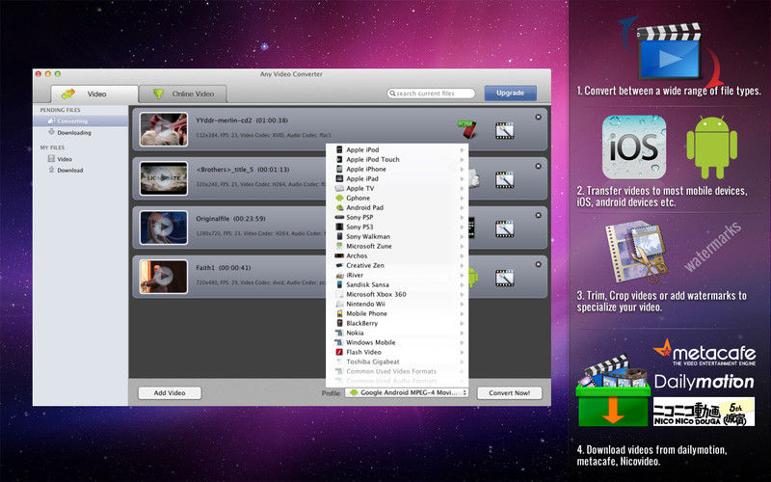The image size is (771, 482).
Task: Choose Flash Video from the profile menu
Action: coord(397,352)
